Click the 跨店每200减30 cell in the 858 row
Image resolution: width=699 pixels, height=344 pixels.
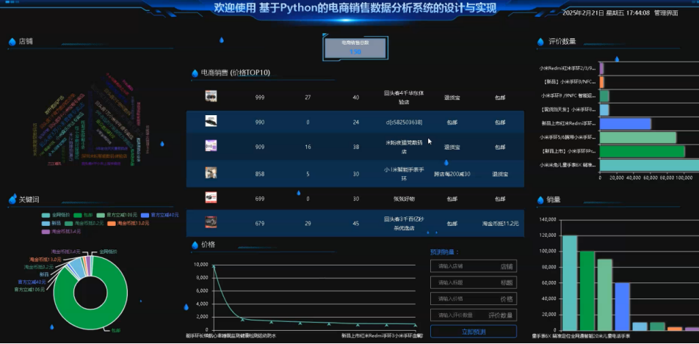coord(452,175)
